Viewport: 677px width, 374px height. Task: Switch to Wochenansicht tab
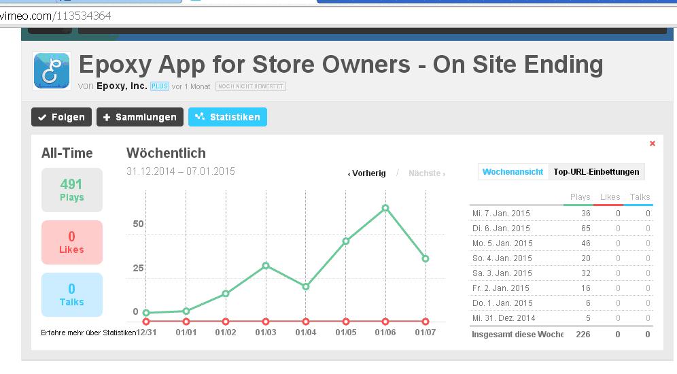513,172
